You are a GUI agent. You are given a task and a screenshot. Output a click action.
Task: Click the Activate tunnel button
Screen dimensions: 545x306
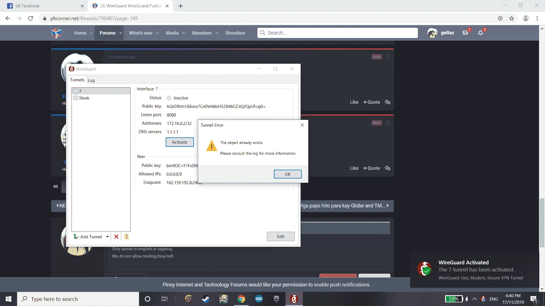(x=180, y=142)
